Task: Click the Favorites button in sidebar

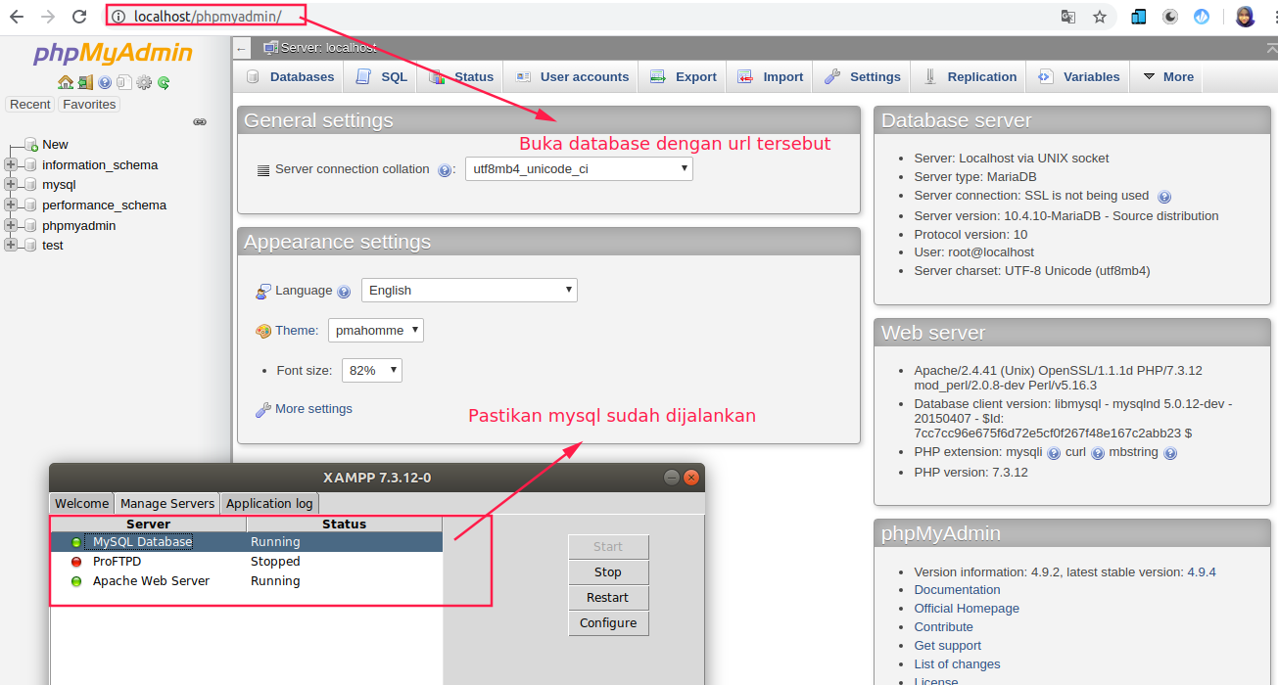Action: point(89,105)
